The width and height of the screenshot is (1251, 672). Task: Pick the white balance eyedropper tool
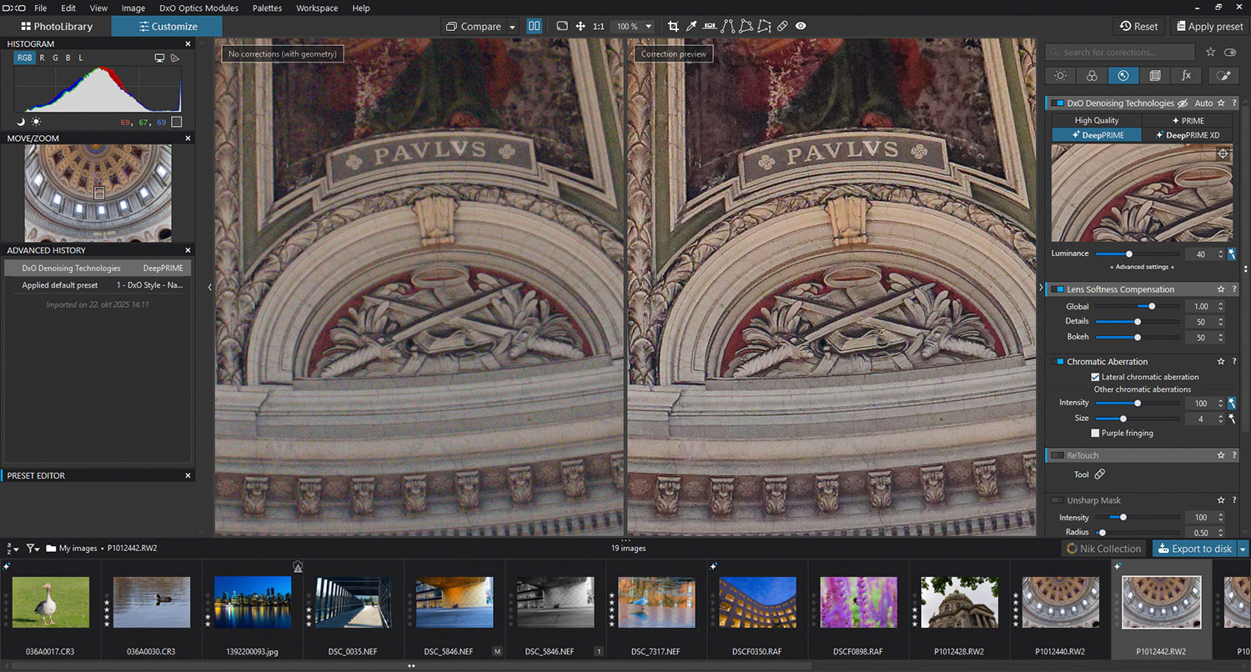pyautogui.click(x=691, y=27)
